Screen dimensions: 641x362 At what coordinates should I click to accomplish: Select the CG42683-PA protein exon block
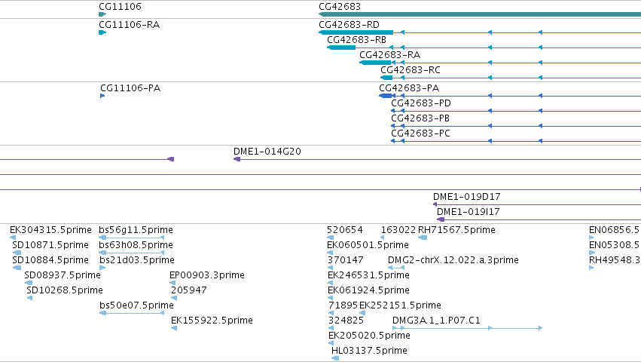[386, 96]
